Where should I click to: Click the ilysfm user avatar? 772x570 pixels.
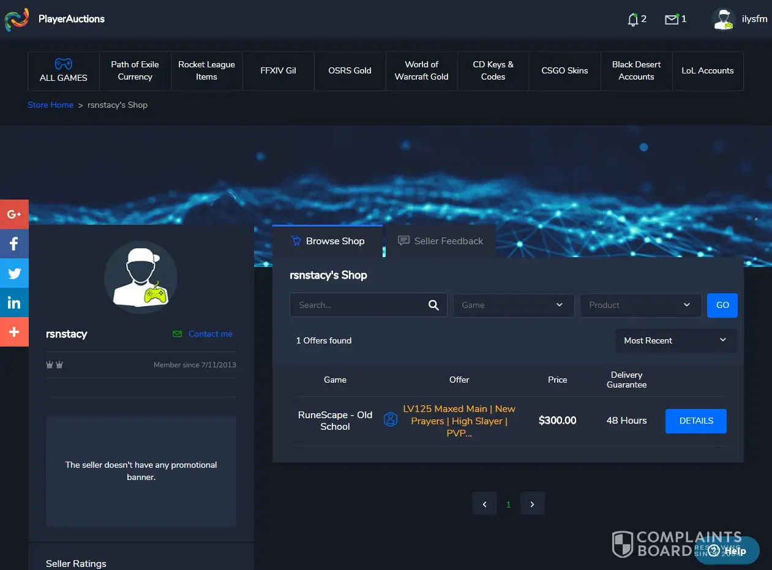[x=723, y=20]
